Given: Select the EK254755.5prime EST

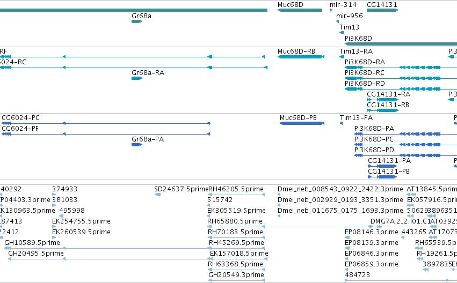Looking at the screenshot, I should (81, 222).
